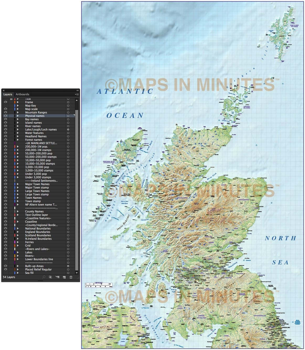
Task: Click target circle for Frame layer
Action: tap(68, 102)
